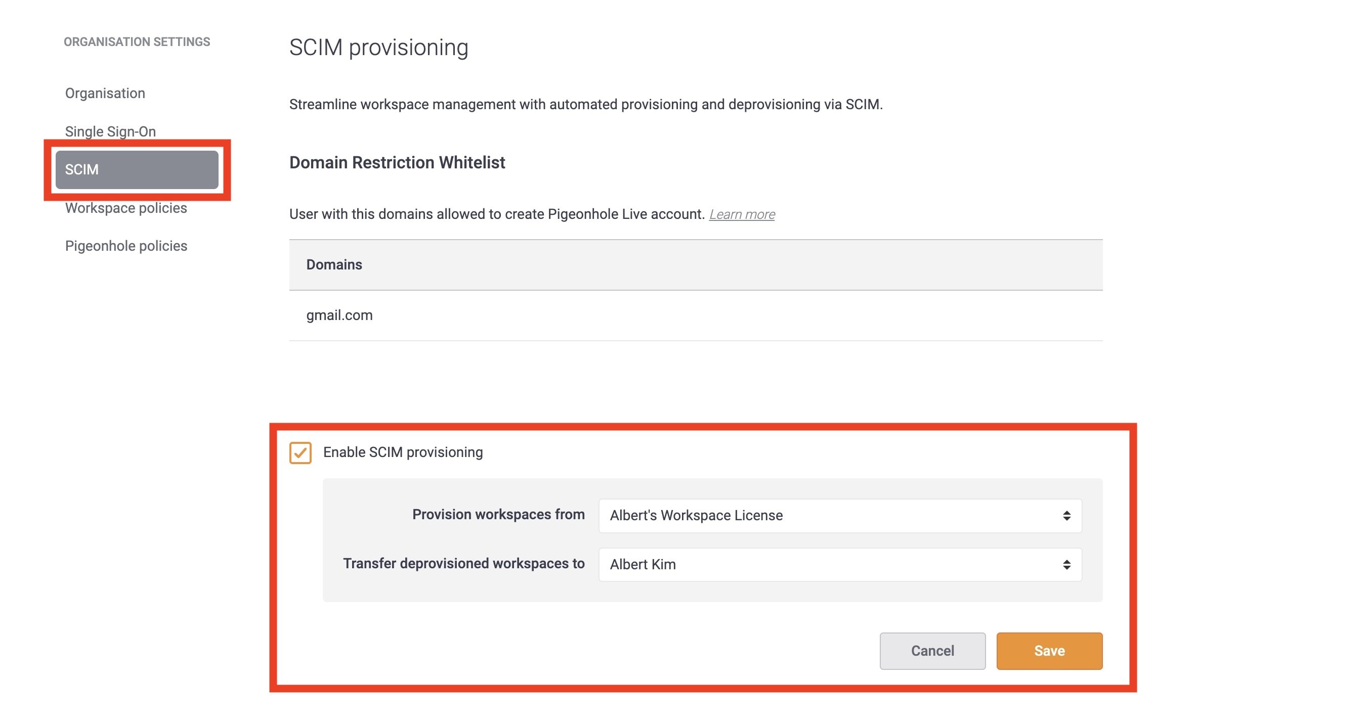Click the Domain Restriction Whitelist heading

tap(397, 162)
